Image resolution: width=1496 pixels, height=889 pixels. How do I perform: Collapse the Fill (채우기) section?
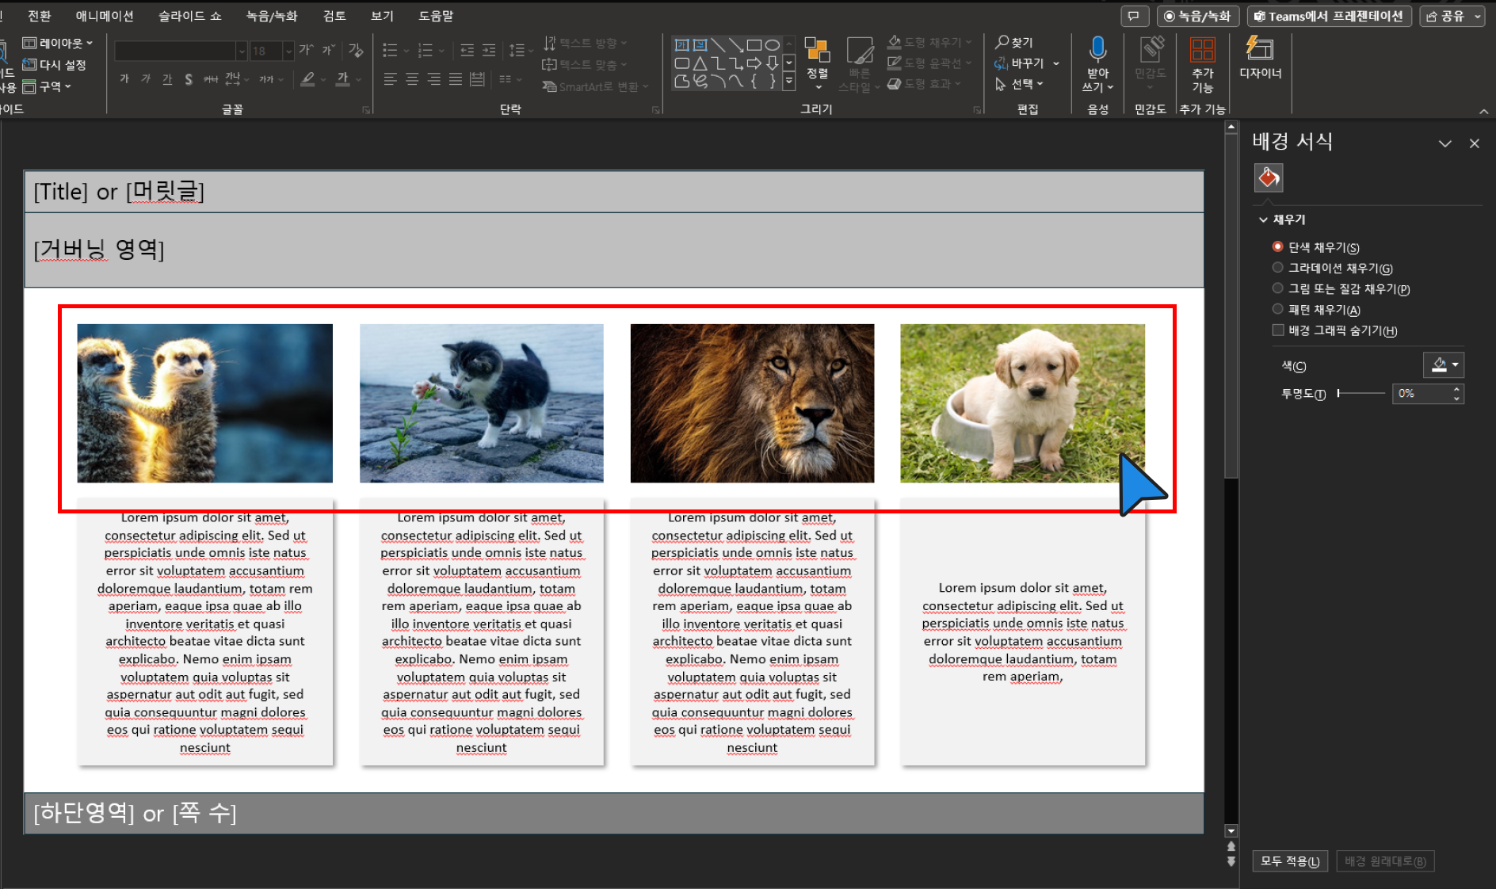1264,219
